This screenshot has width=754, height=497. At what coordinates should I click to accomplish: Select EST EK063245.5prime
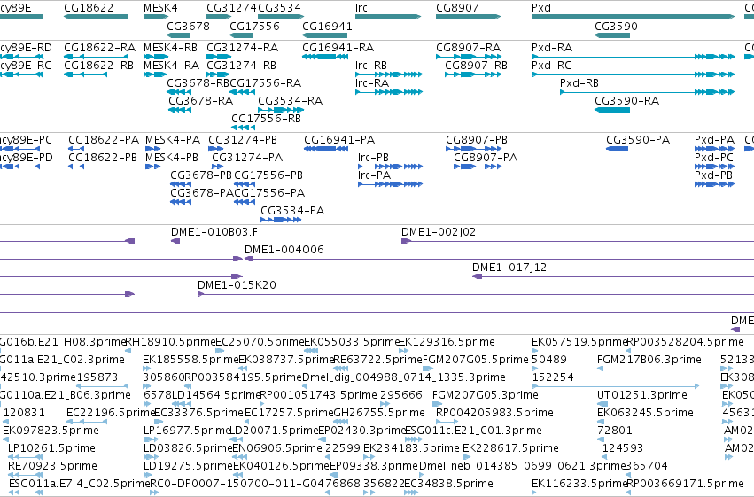tap(645, 413)
